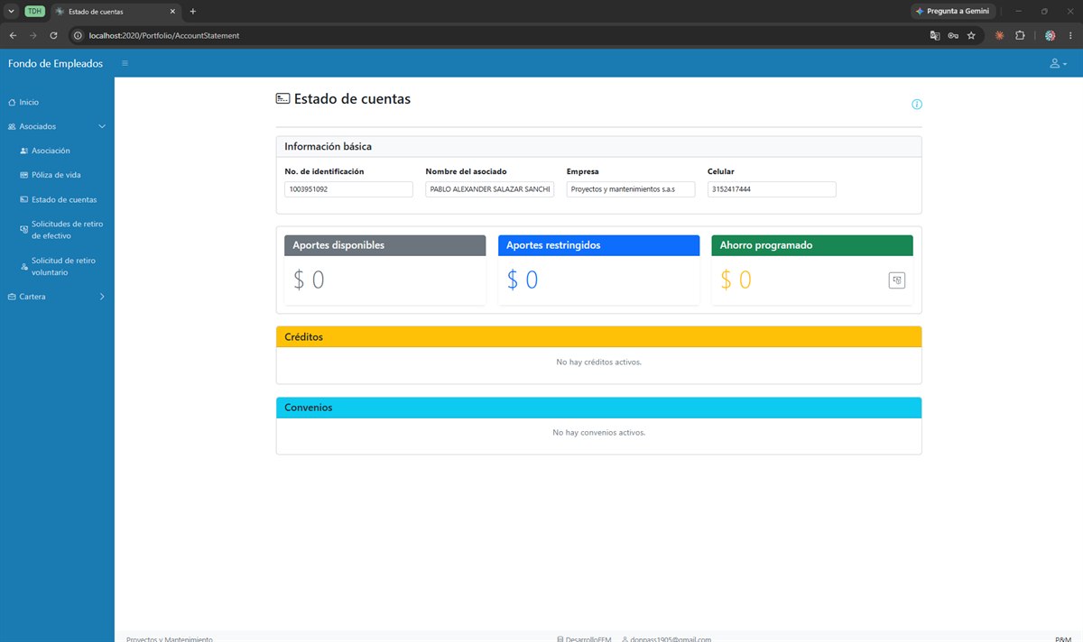The image size is (1083, 642).
Task: Click the yellow Créditos header
Action: (599, 337)
